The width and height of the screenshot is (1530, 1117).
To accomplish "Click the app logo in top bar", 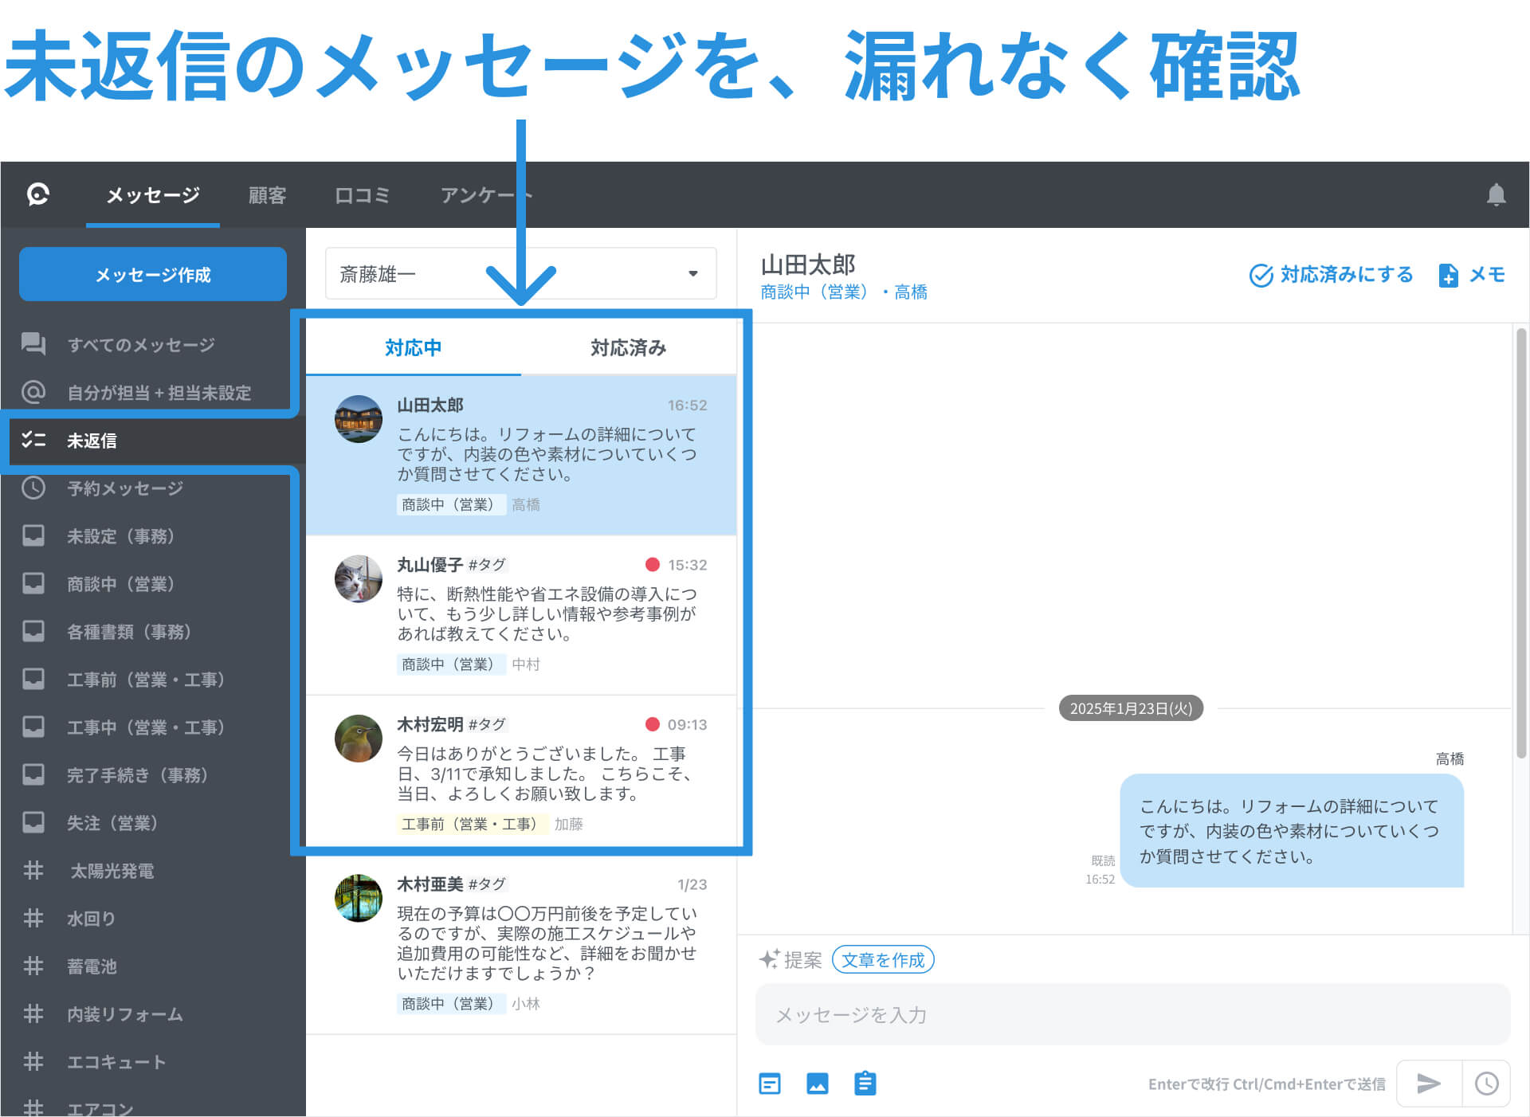I will coord(38,194).
